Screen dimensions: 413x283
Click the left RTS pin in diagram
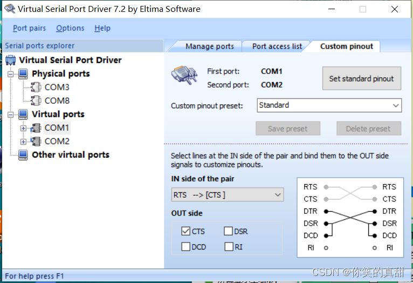point(326,187)
